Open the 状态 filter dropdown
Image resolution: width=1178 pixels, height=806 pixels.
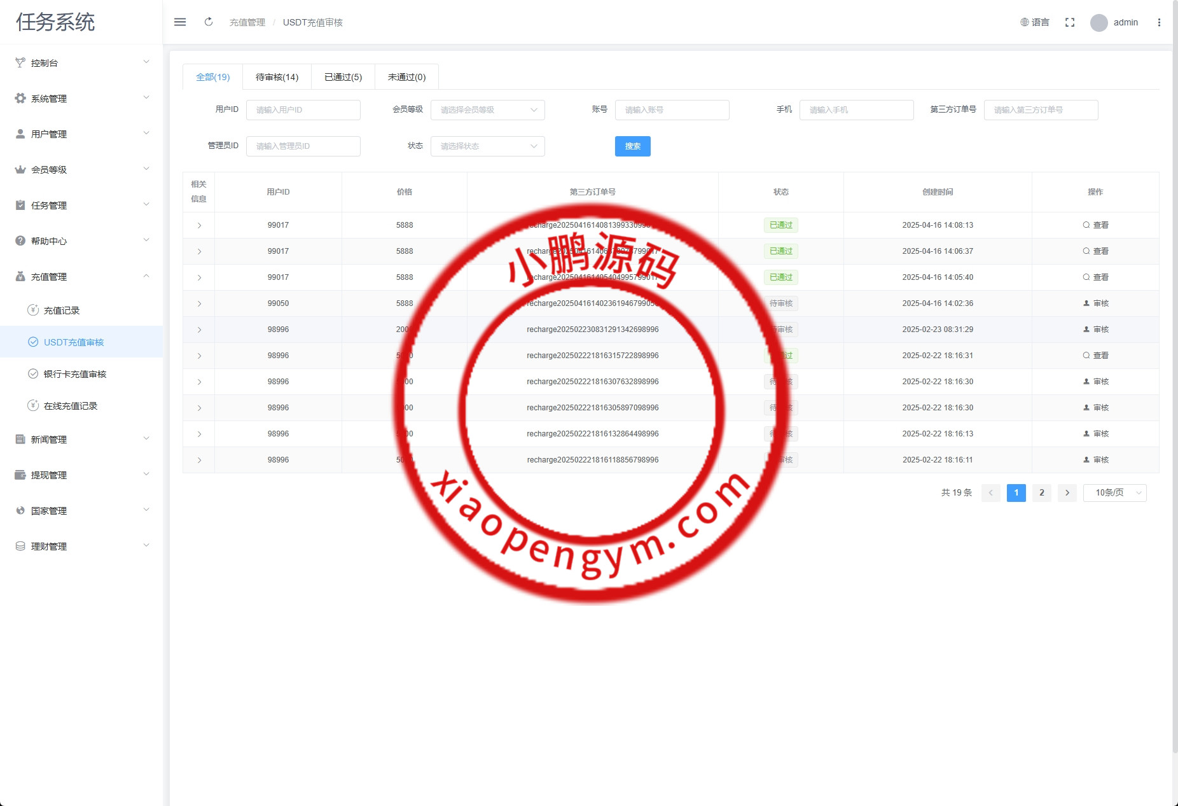(487, 146)
